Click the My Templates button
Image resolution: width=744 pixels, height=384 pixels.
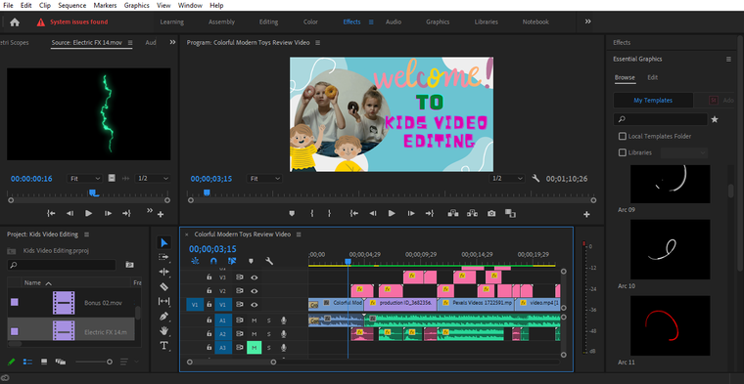(653, 101)
